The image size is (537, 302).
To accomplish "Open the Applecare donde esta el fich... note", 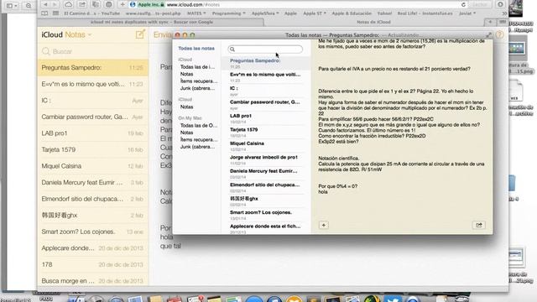I will pyautogui.click(x=266, y=228).
